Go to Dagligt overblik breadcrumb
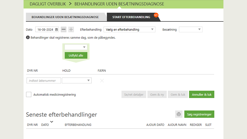Viewport: 247px width, 139px height. [x=47, y=4]
